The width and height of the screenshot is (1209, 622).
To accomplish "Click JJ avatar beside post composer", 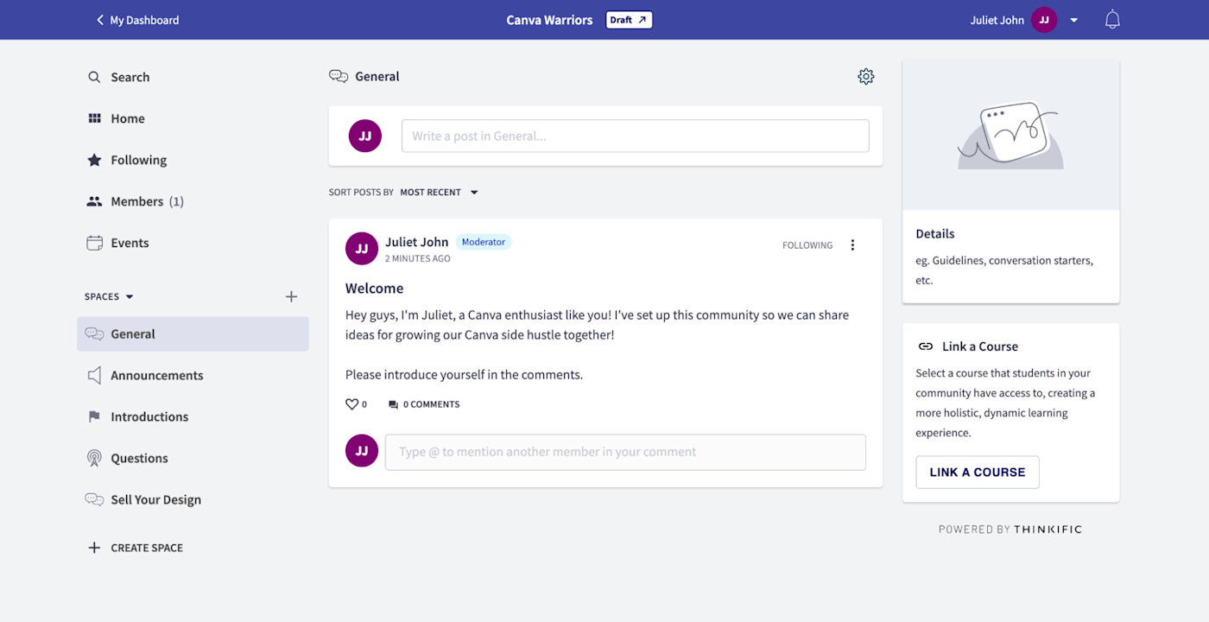I will [364, 136].
